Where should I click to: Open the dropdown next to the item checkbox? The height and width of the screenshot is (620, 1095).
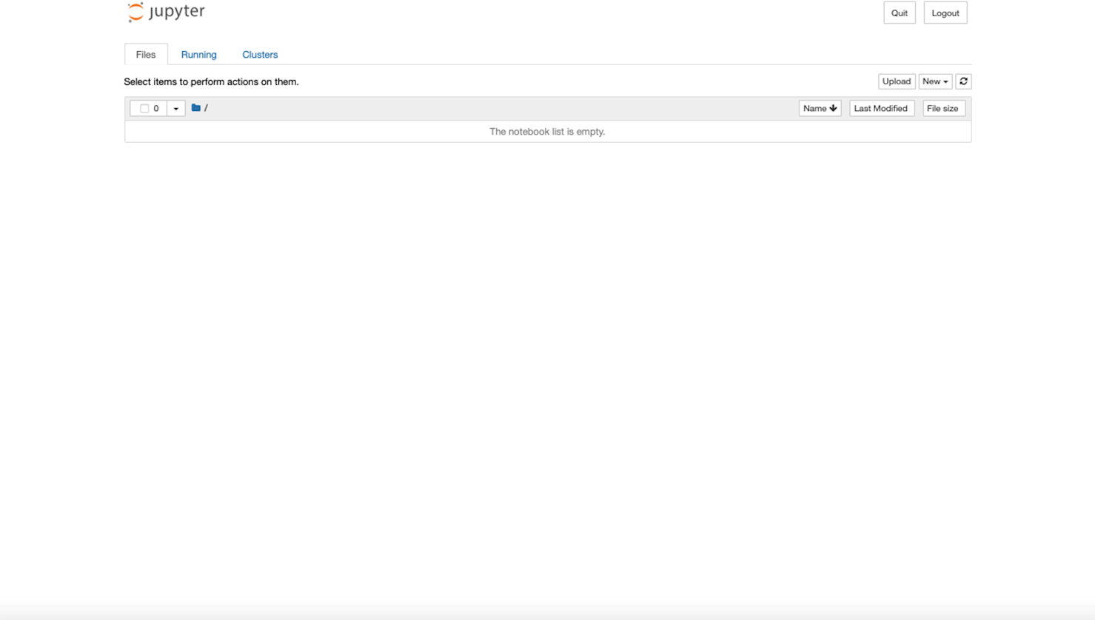click(x=175, y=108)
